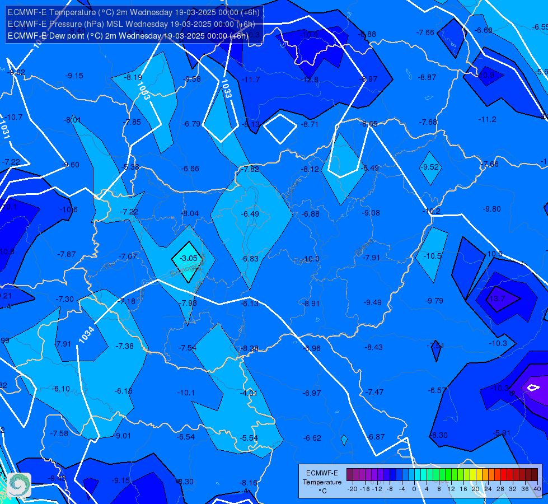The width and height of the screenshot is (548, 504).
Task: Pick the -6.88 data point
Action: 310,214
